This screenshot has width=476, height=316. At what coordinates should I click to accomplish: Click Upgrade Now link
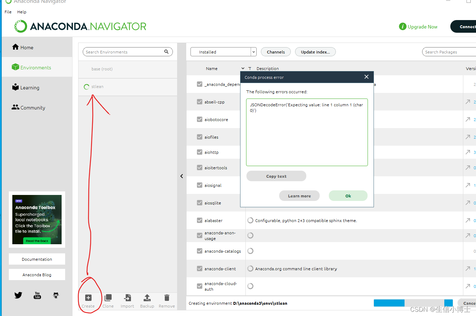(422, 26)
